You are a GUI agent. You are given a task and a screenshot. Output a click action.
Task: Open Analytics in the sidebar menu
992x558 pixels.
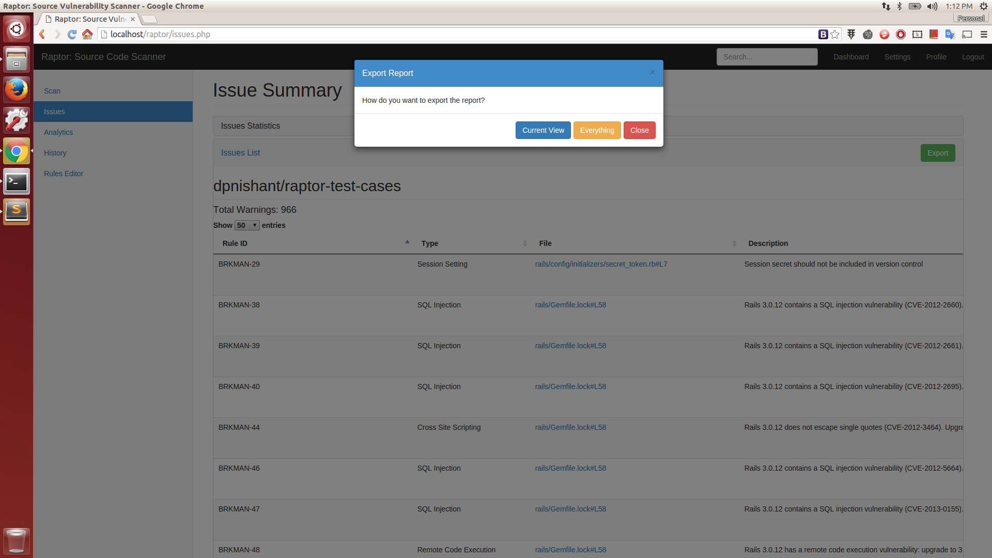pyautogui.click(x=58, y=132)
